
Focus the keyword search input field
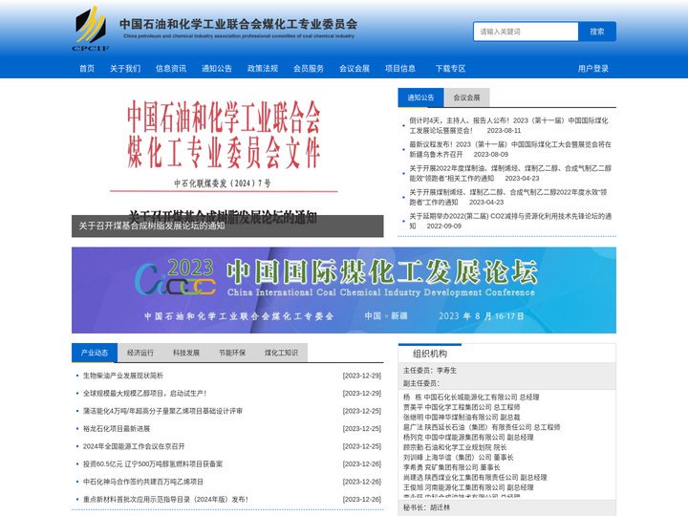(x=526, y=32)
